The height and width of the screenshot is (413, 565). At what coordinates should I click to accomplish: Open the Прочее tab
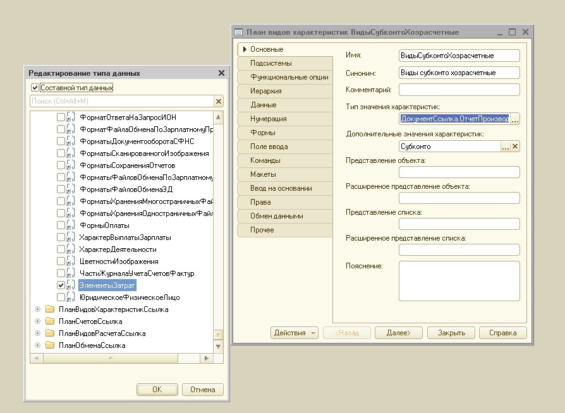point(285,230)
